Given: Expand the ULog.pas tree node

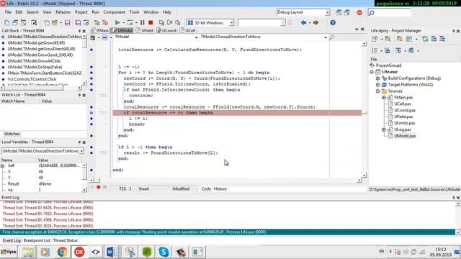Looking at the screenshot, I should (x=384, y=129).
